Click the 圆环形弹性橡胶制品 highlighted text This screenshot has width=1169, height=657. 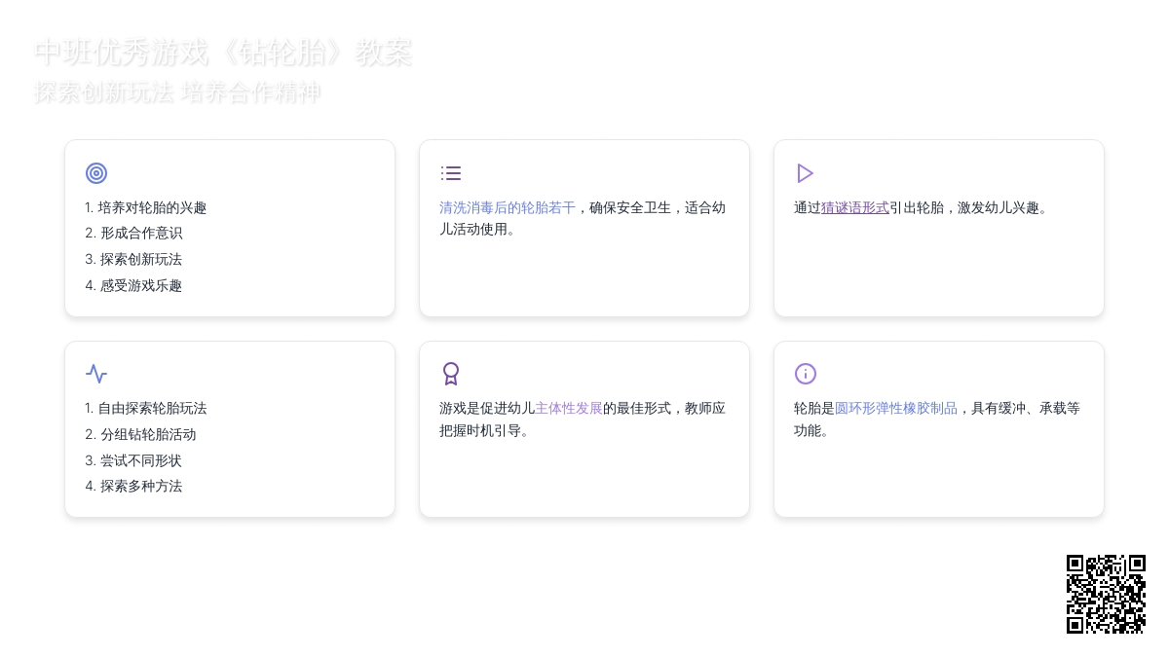[895, 408]
